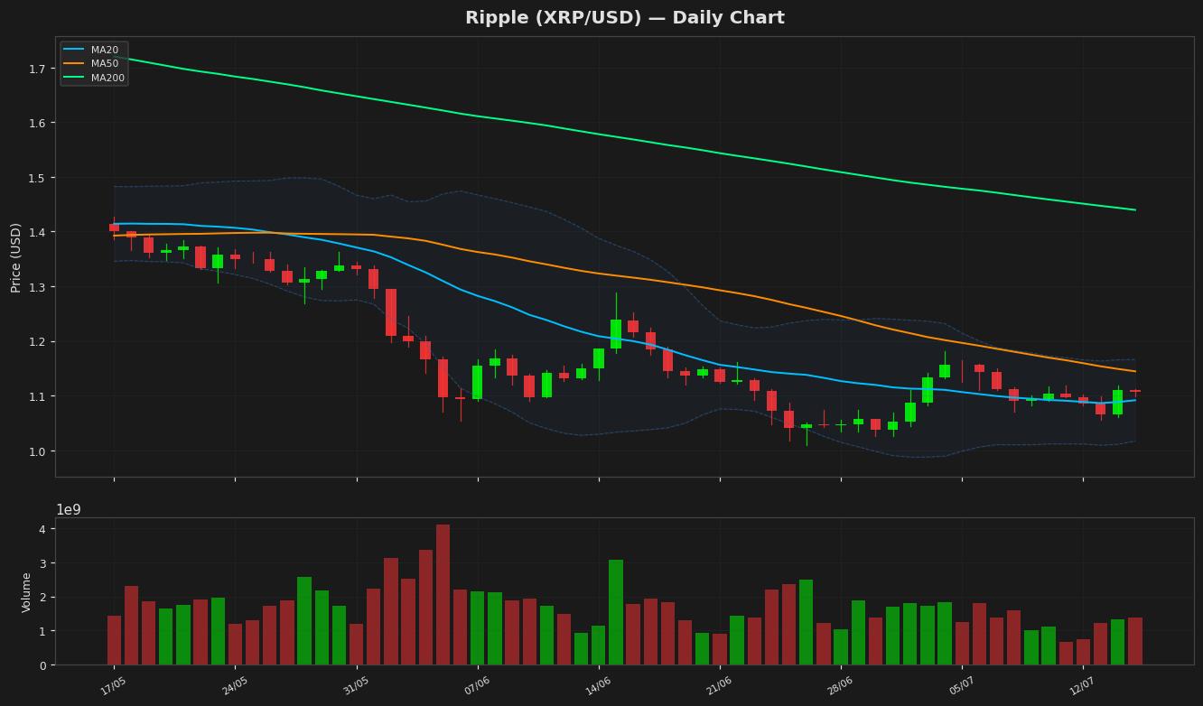The width and height of the screenshot is (1203, 706).
Task: Click the volume axis tick 0
Action: point(43,665)
